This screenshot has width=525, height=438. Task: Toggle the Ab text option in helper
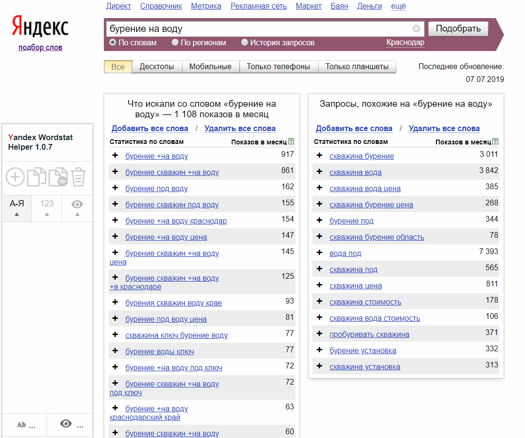[x=25, y=425]
